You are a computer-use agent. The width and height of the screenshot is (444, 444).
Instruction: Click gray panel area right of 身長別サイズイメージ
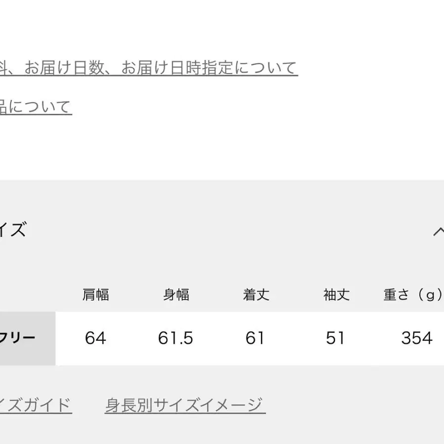[355, 406]
